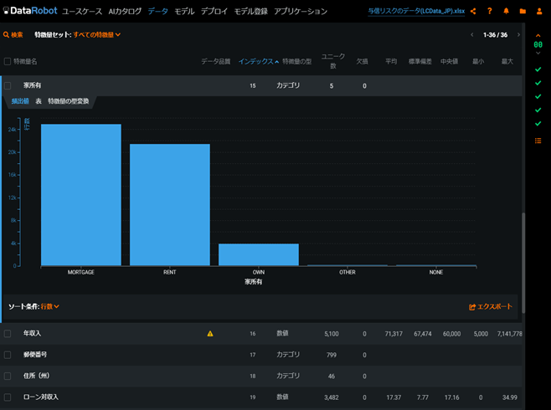Open the データ menu
The image size is (551, 410).
click(x=157, y=11)
